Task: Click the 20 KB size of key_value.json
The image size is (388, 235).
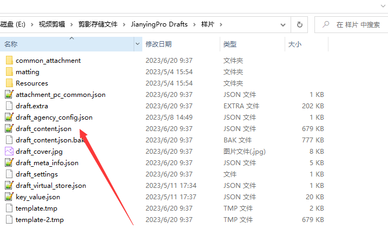Action: point(315,197)
